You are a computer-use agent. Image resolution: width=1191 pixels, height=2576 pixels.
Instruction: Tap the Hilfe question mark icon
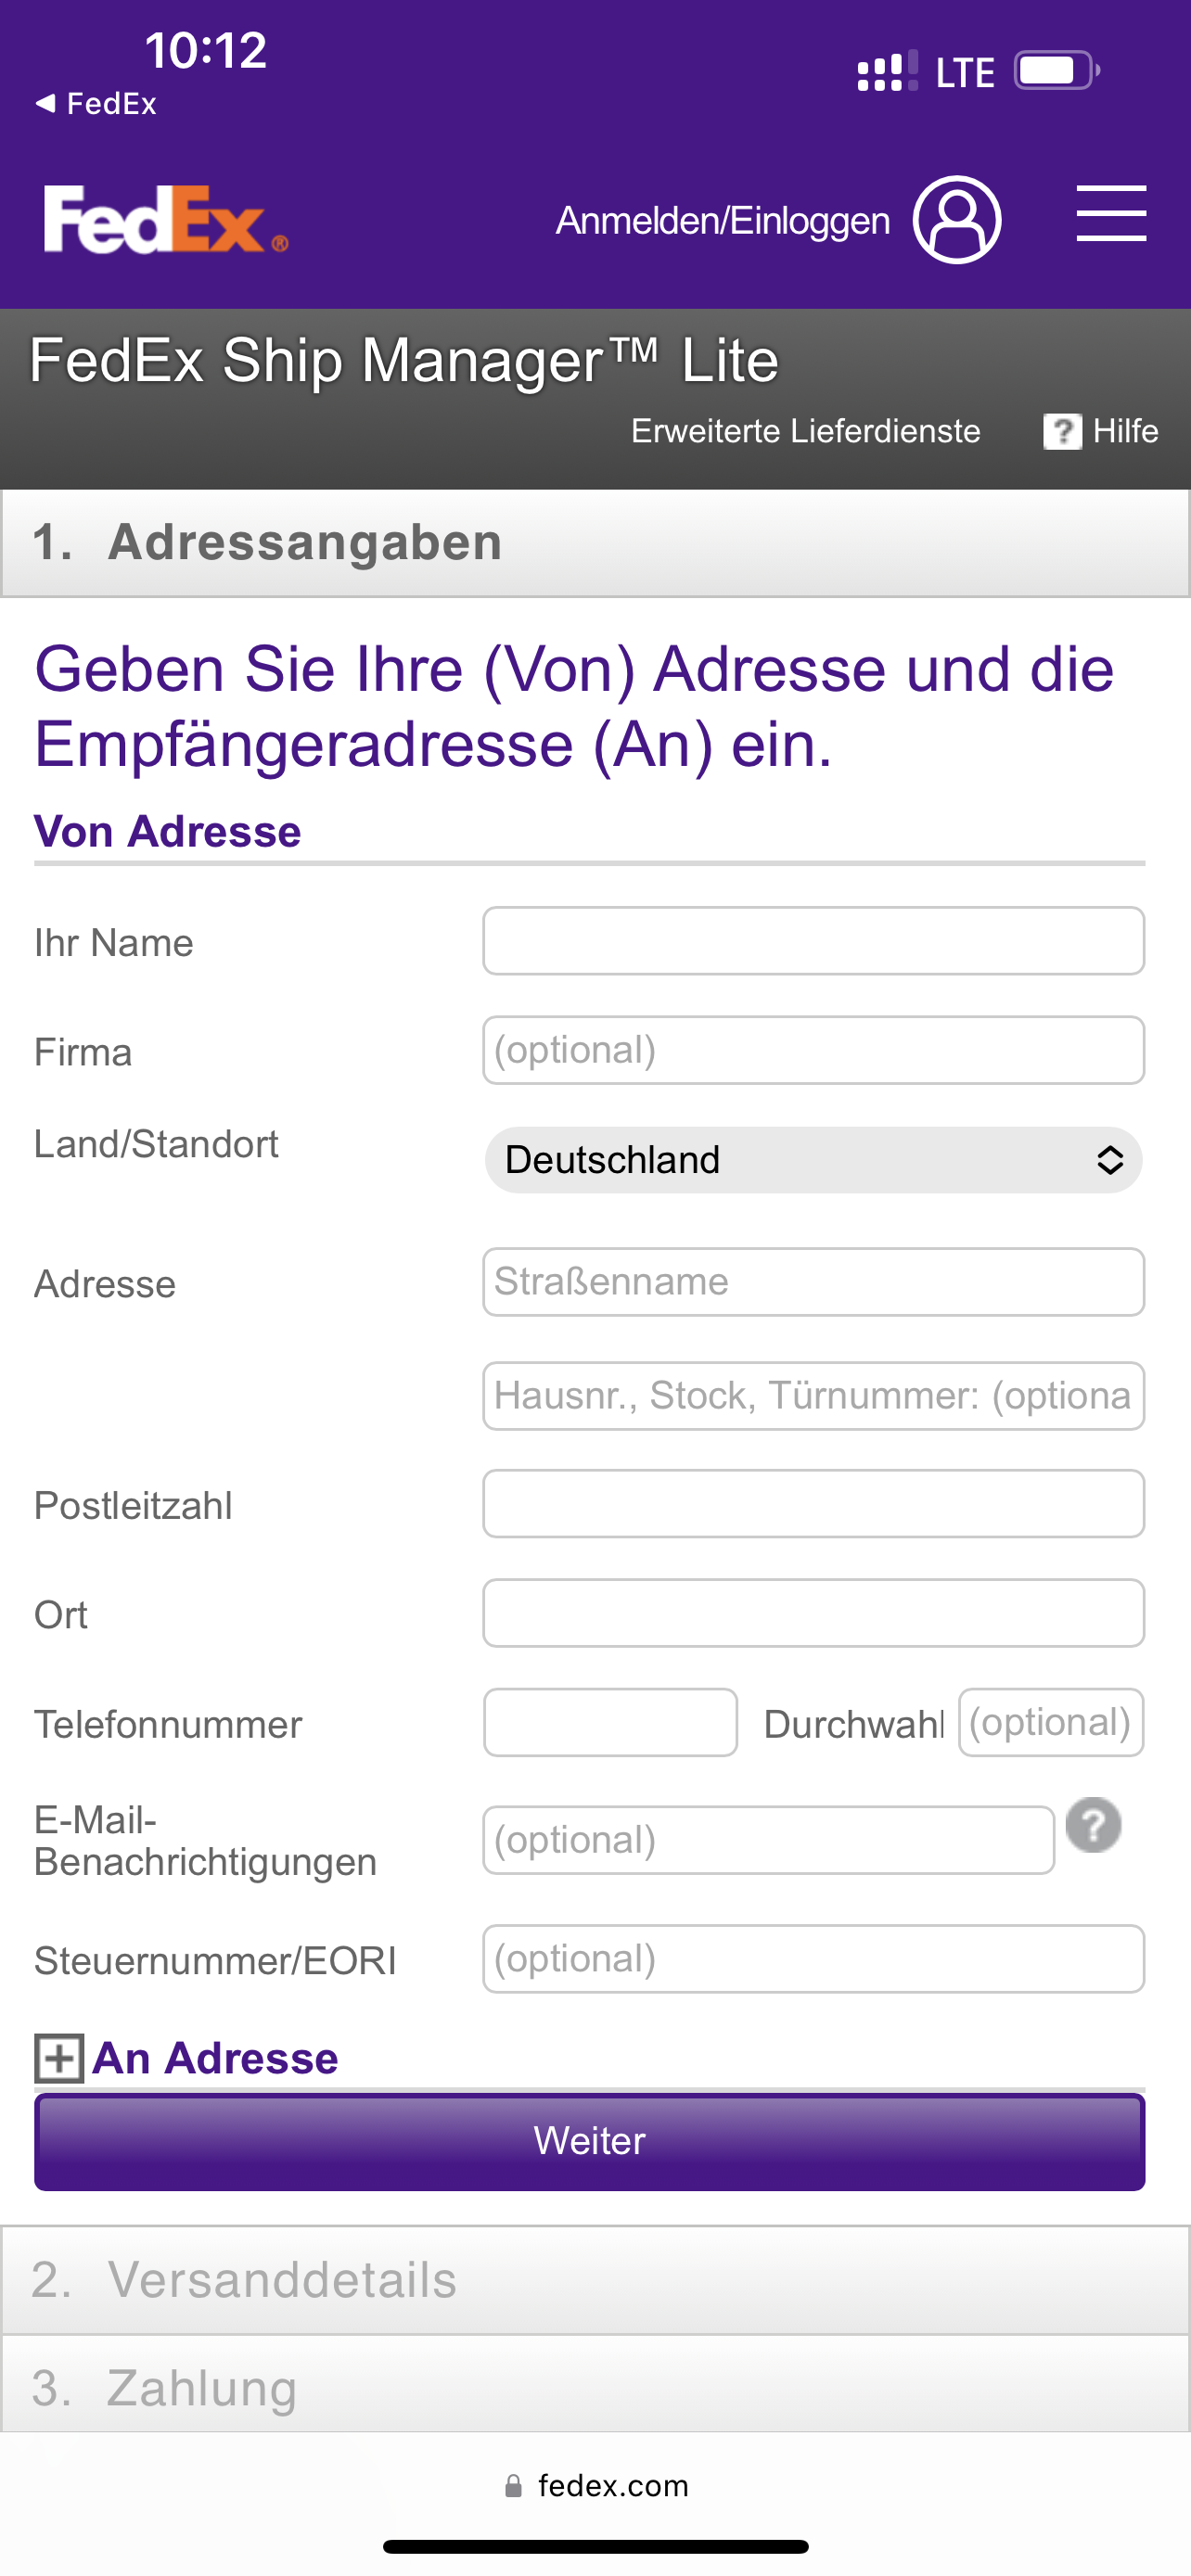point(1062,431)
